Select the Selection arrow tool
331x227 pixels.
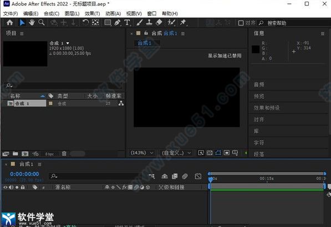coord(22,22)
